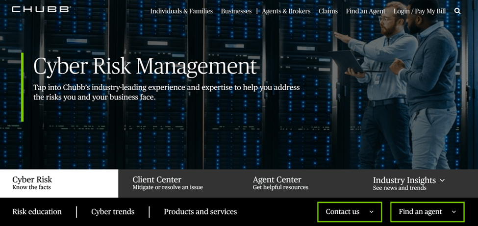478x226 pixels.
Task: Open the Claims page
Action: pos(328,11)
